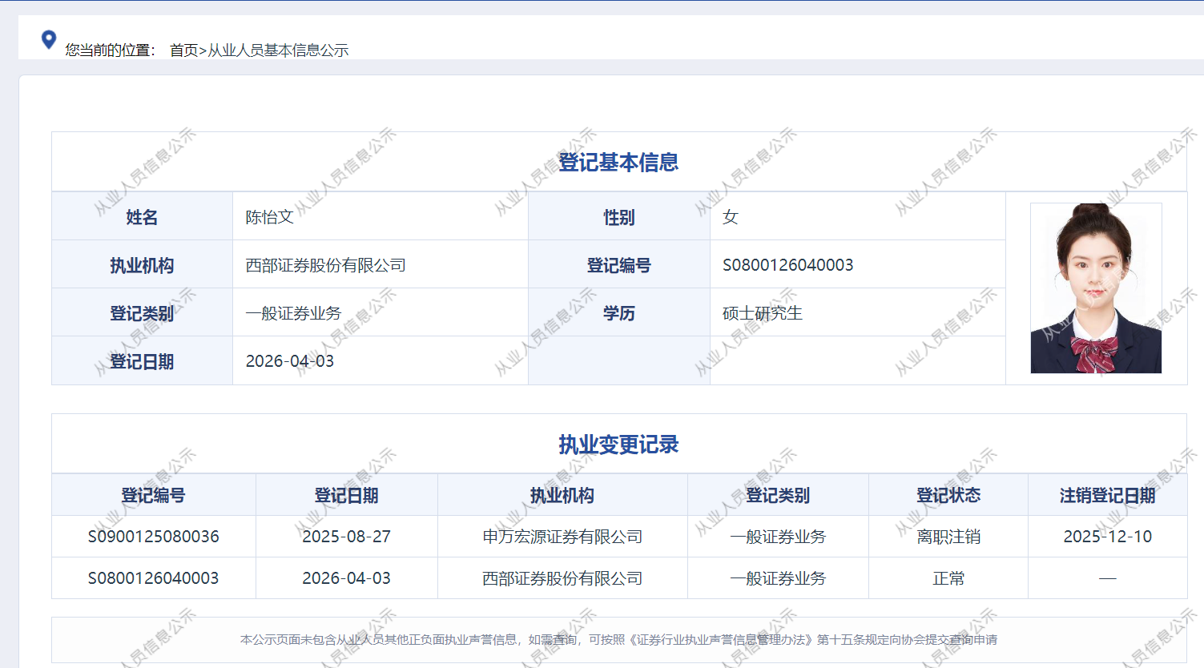Open the registrant's ID photo
This screenshot has height=668, width=1204.
pyautogui.click(x=1095, y=288)
